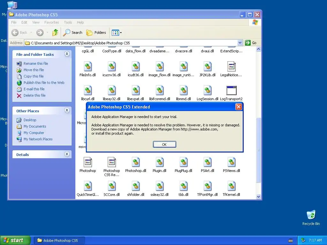Open the File menu

(x=14, y=22)
